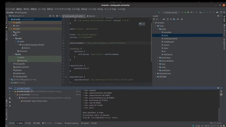
Task: Toggle the Zeppelin tool window button
Action: pyautogui.click(x=85, y=123)
